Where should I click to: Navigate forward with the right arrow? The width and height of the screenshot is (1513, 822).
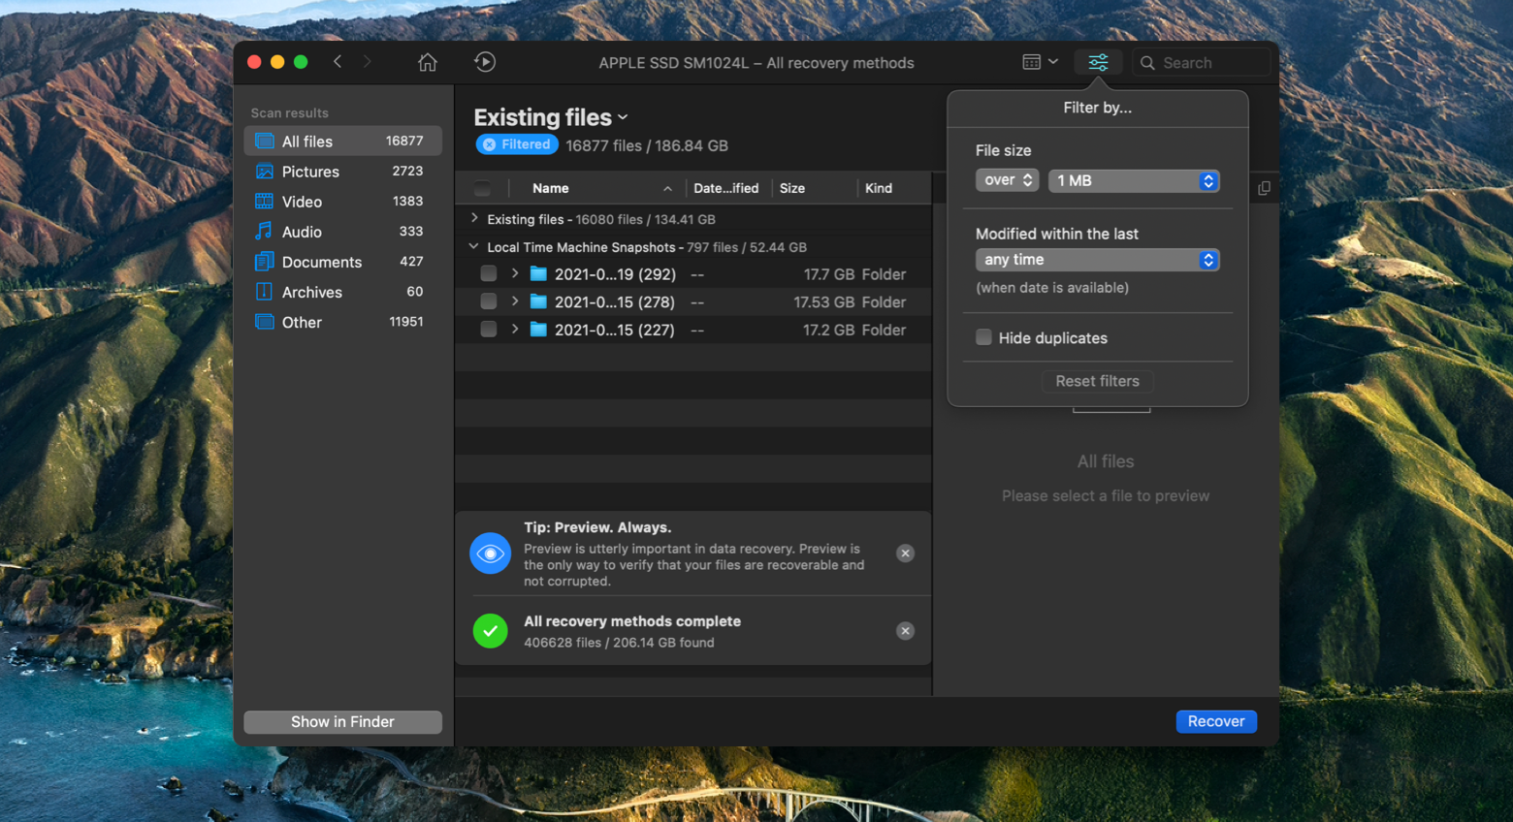click(x=367, y=62)
